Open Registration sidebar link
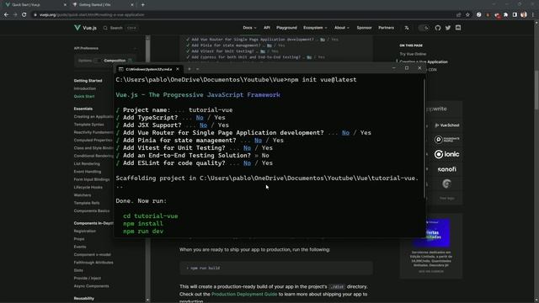The height and width of the screenshot is (303, 539). pos(85,231)
